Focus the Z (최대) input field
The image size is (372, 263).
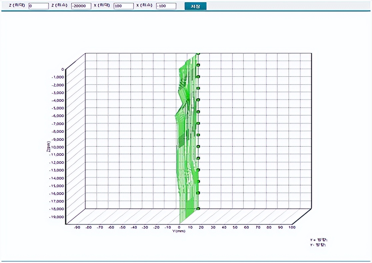(38, 6)
